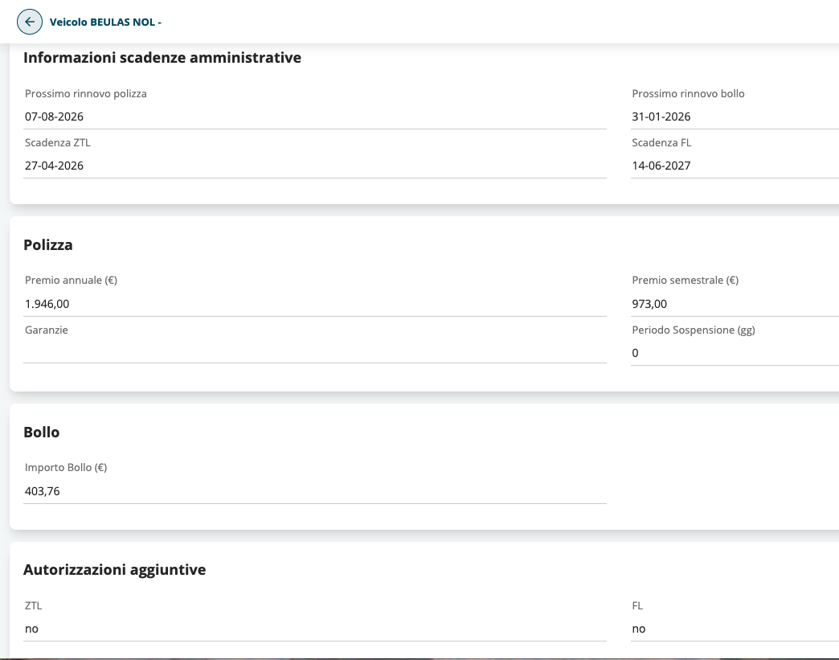Image resolution: width=839 pixels, height=660 pixels.
Task: Click the Scadenza ZTL label
Action: click(x=58, y=143)
